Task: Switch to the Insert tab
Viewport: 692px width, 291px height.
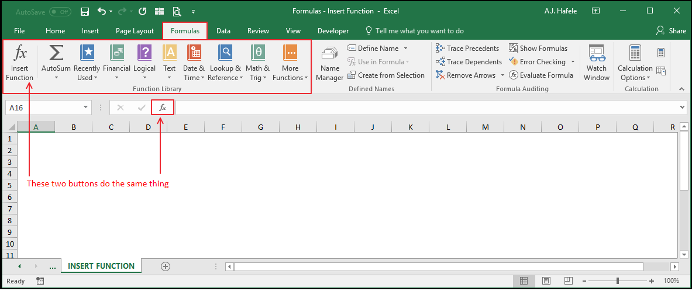Action: click(90, 31)
